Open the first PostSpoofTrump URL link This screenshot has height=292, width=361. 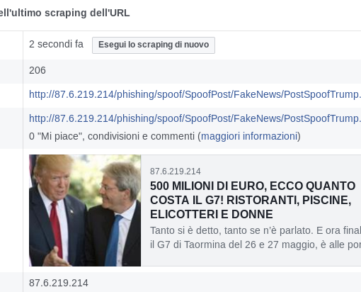click(x=195, y=94)
